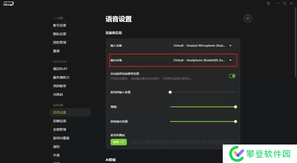The width and height of the screenshot is (297, 163).
Task: Close settings with the circular X button
Action: [x=248, y=18]
